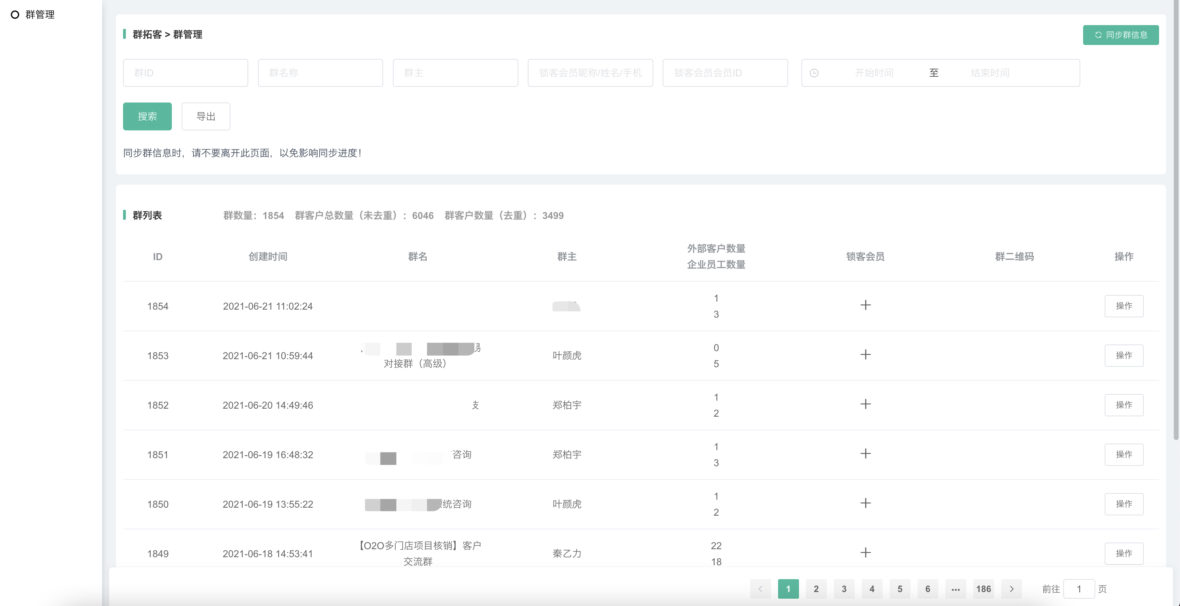Click the clock icon in date range
Image resolution: width=1180 pixels, height=606 pixels.
coord(814,73)
